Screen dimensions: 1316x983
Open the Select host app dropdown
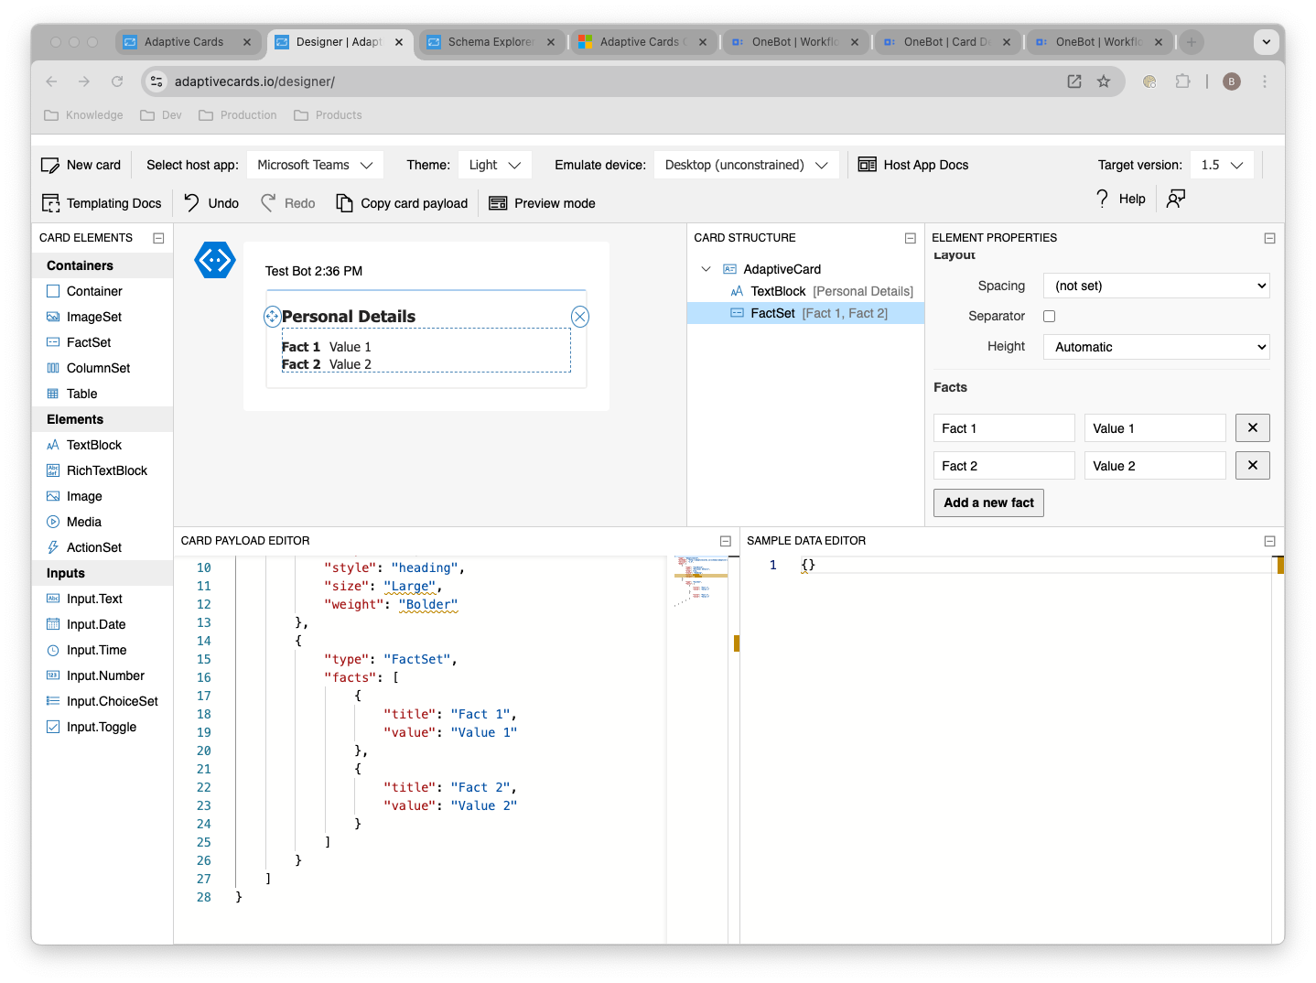click(x=315, y=165)
